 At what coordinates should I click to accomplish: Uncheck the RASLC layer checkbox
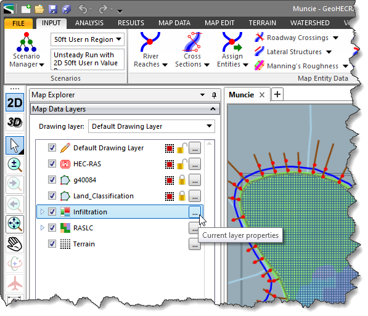tap(52, 227)
